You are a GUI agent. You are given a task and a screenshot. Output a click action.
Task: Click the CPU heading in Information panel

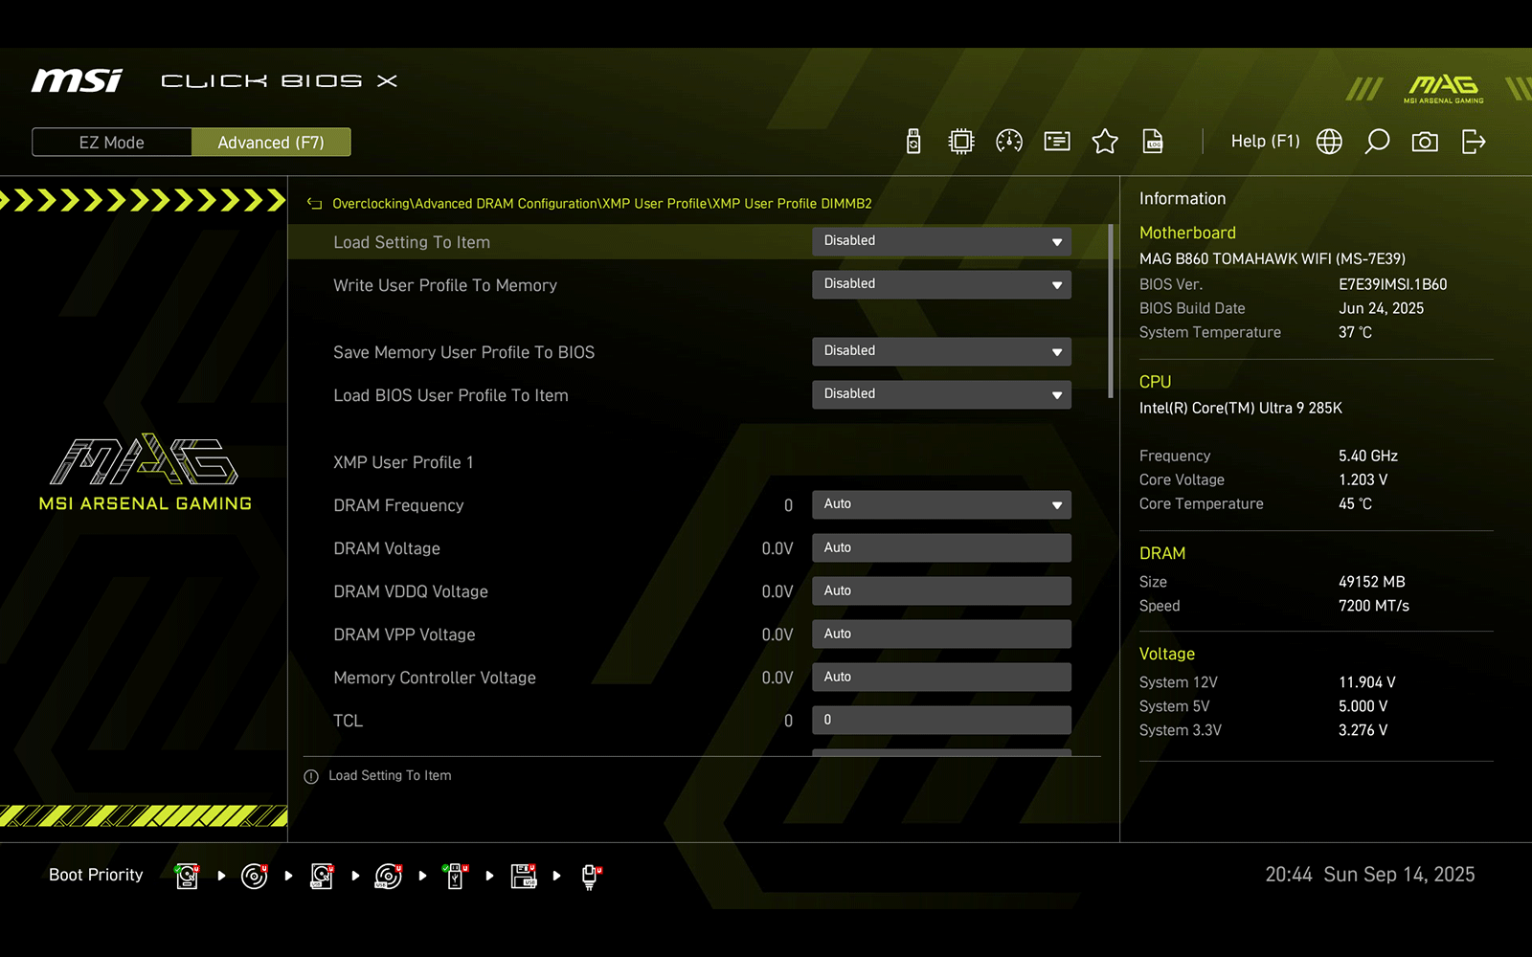click(1155, 383)
